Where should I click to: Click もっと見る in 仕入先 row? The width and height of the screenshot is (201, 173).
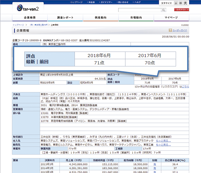(163, 141)
